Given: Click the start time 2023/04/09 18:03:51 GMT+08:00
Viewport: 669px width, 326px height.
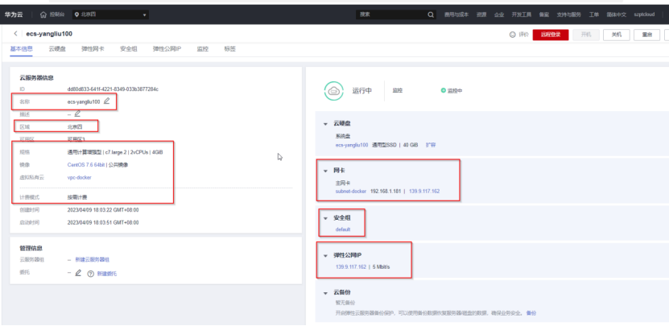Looking at the screenshot, I should pyautogui.click(x=103, y=222).
